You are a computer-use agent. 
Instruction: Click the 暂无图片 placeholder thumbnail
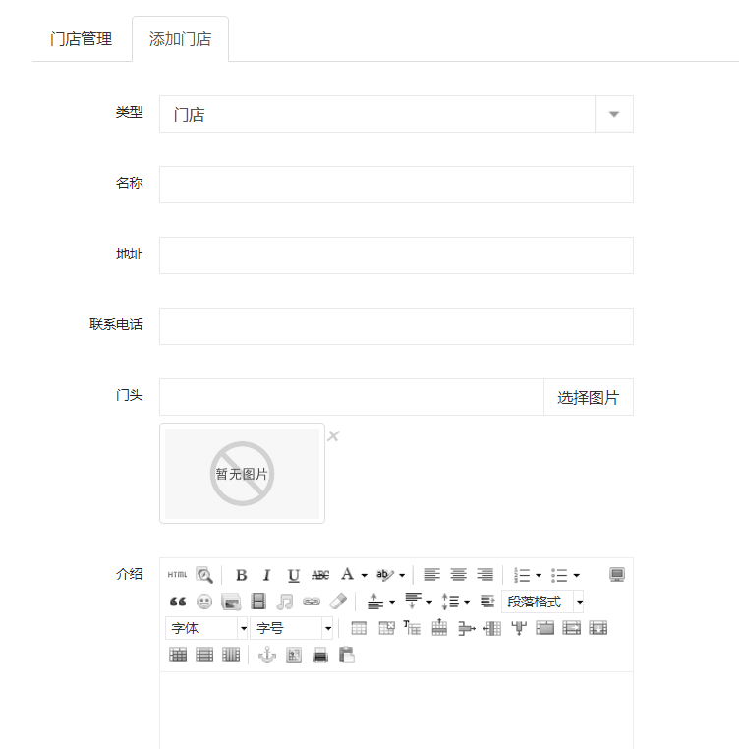point(242,474)
